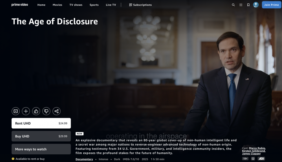Like the movie with thumbs up

pos(36,111)
